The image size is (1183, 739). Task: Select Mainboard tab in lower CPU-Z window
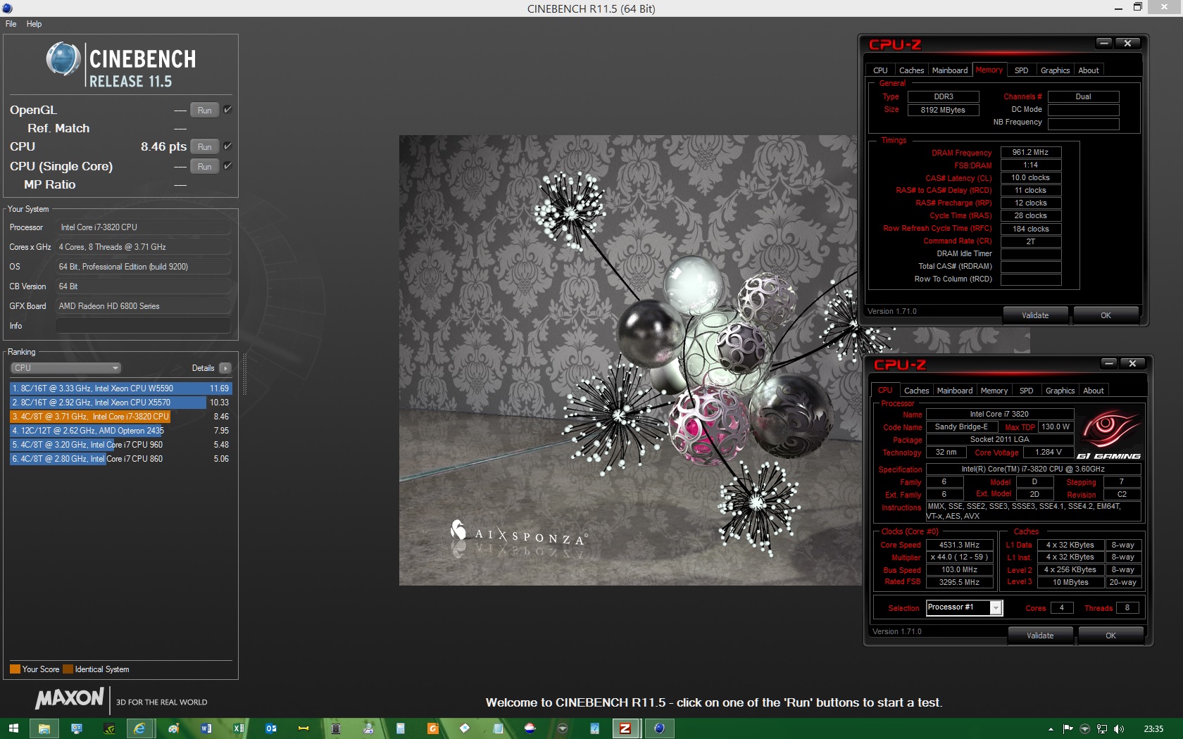(x=954, y=391)
